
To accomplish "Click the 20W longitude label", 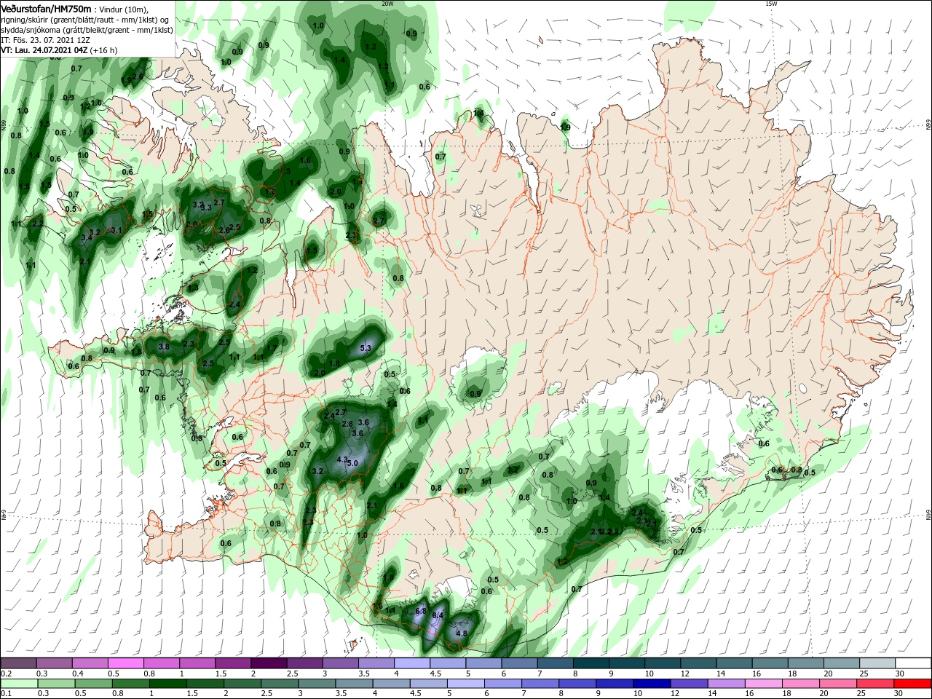I will 387,4.
